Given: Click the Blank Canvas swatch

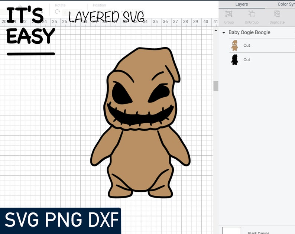Looking at the screenshot, I should (231, 230).
